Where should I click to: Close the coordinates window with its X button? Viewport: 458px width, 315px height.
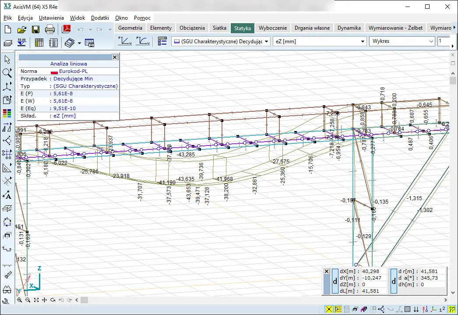pyautogui.click(x=326, y=271)
